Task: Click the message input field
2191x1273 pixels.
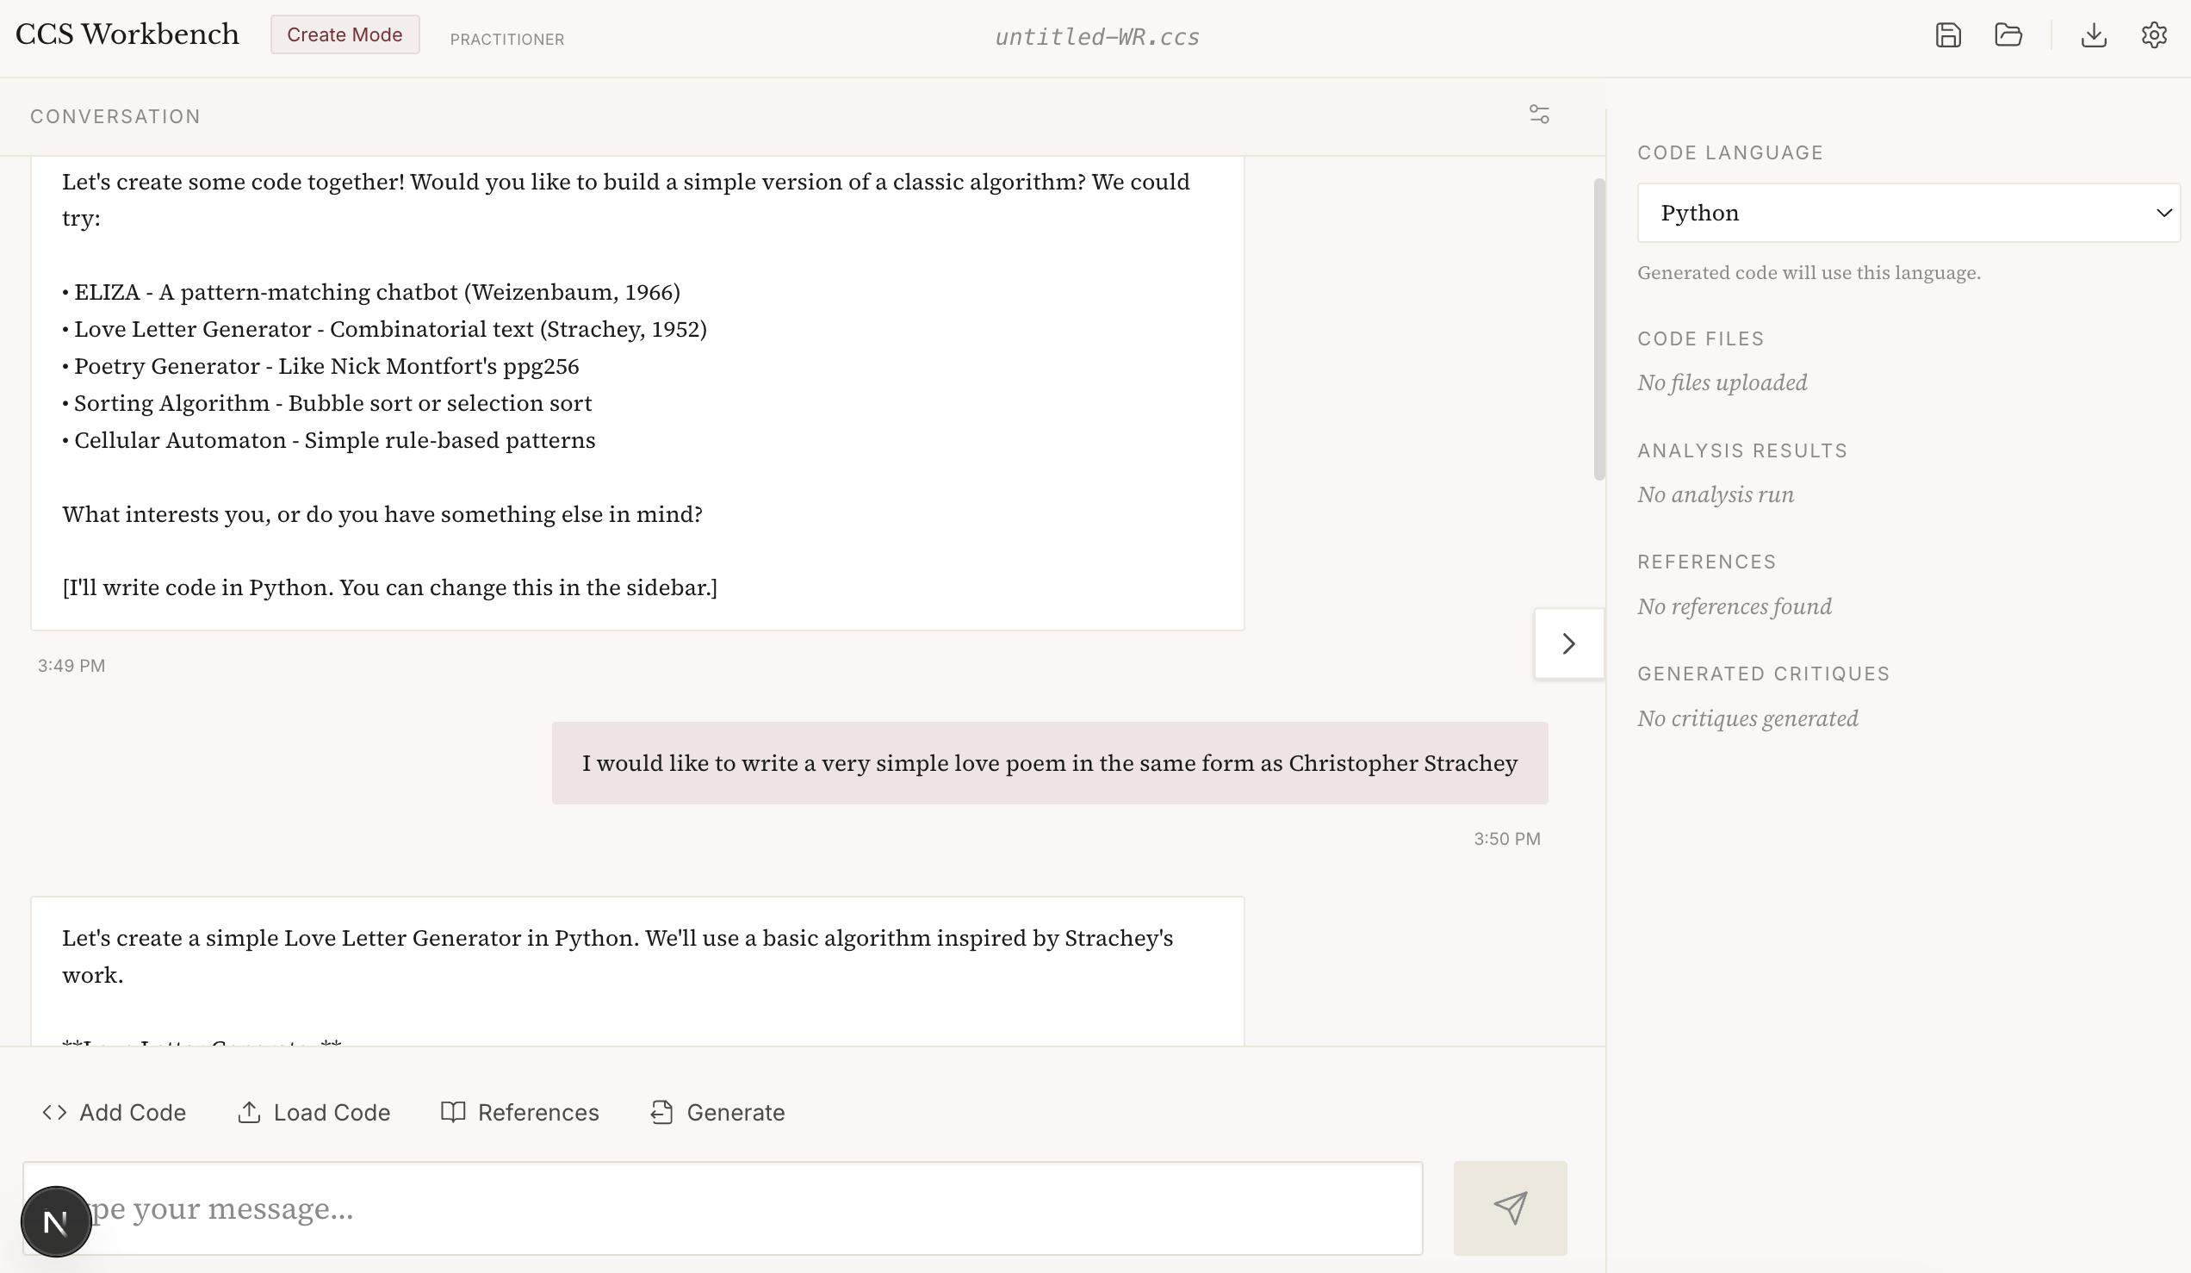Action: pos(748,1208)
